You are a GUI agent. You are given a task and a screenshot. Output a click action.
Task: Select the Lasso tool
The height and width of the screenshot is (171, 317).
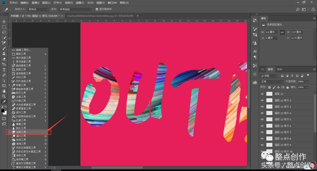click(x=4, y=32)
